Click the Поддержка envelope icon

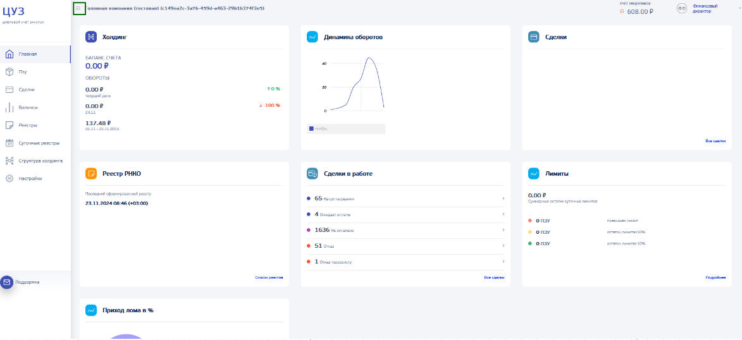tap(6, 282)
